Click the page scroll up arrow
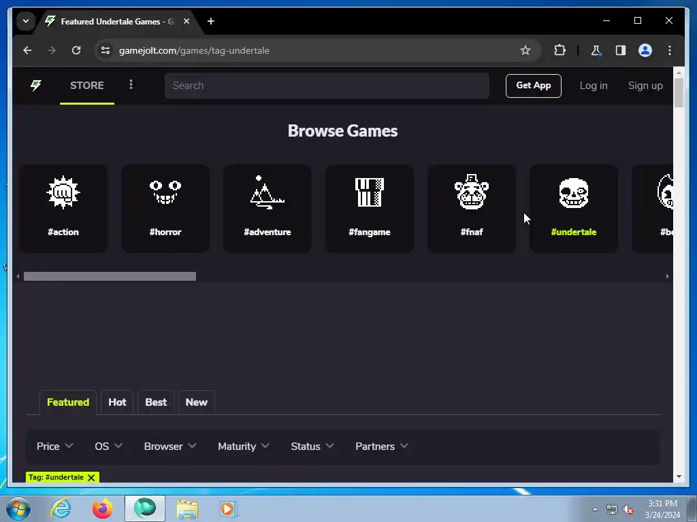Viewport: 697px width, 522px height. (x=679, y=72)
